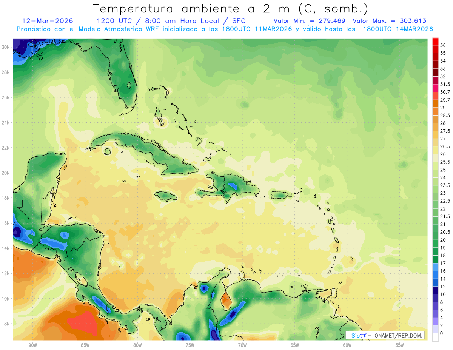453x350 pixels.
Task: Click the legend value '31.5'
Action: tap(445, 84)
